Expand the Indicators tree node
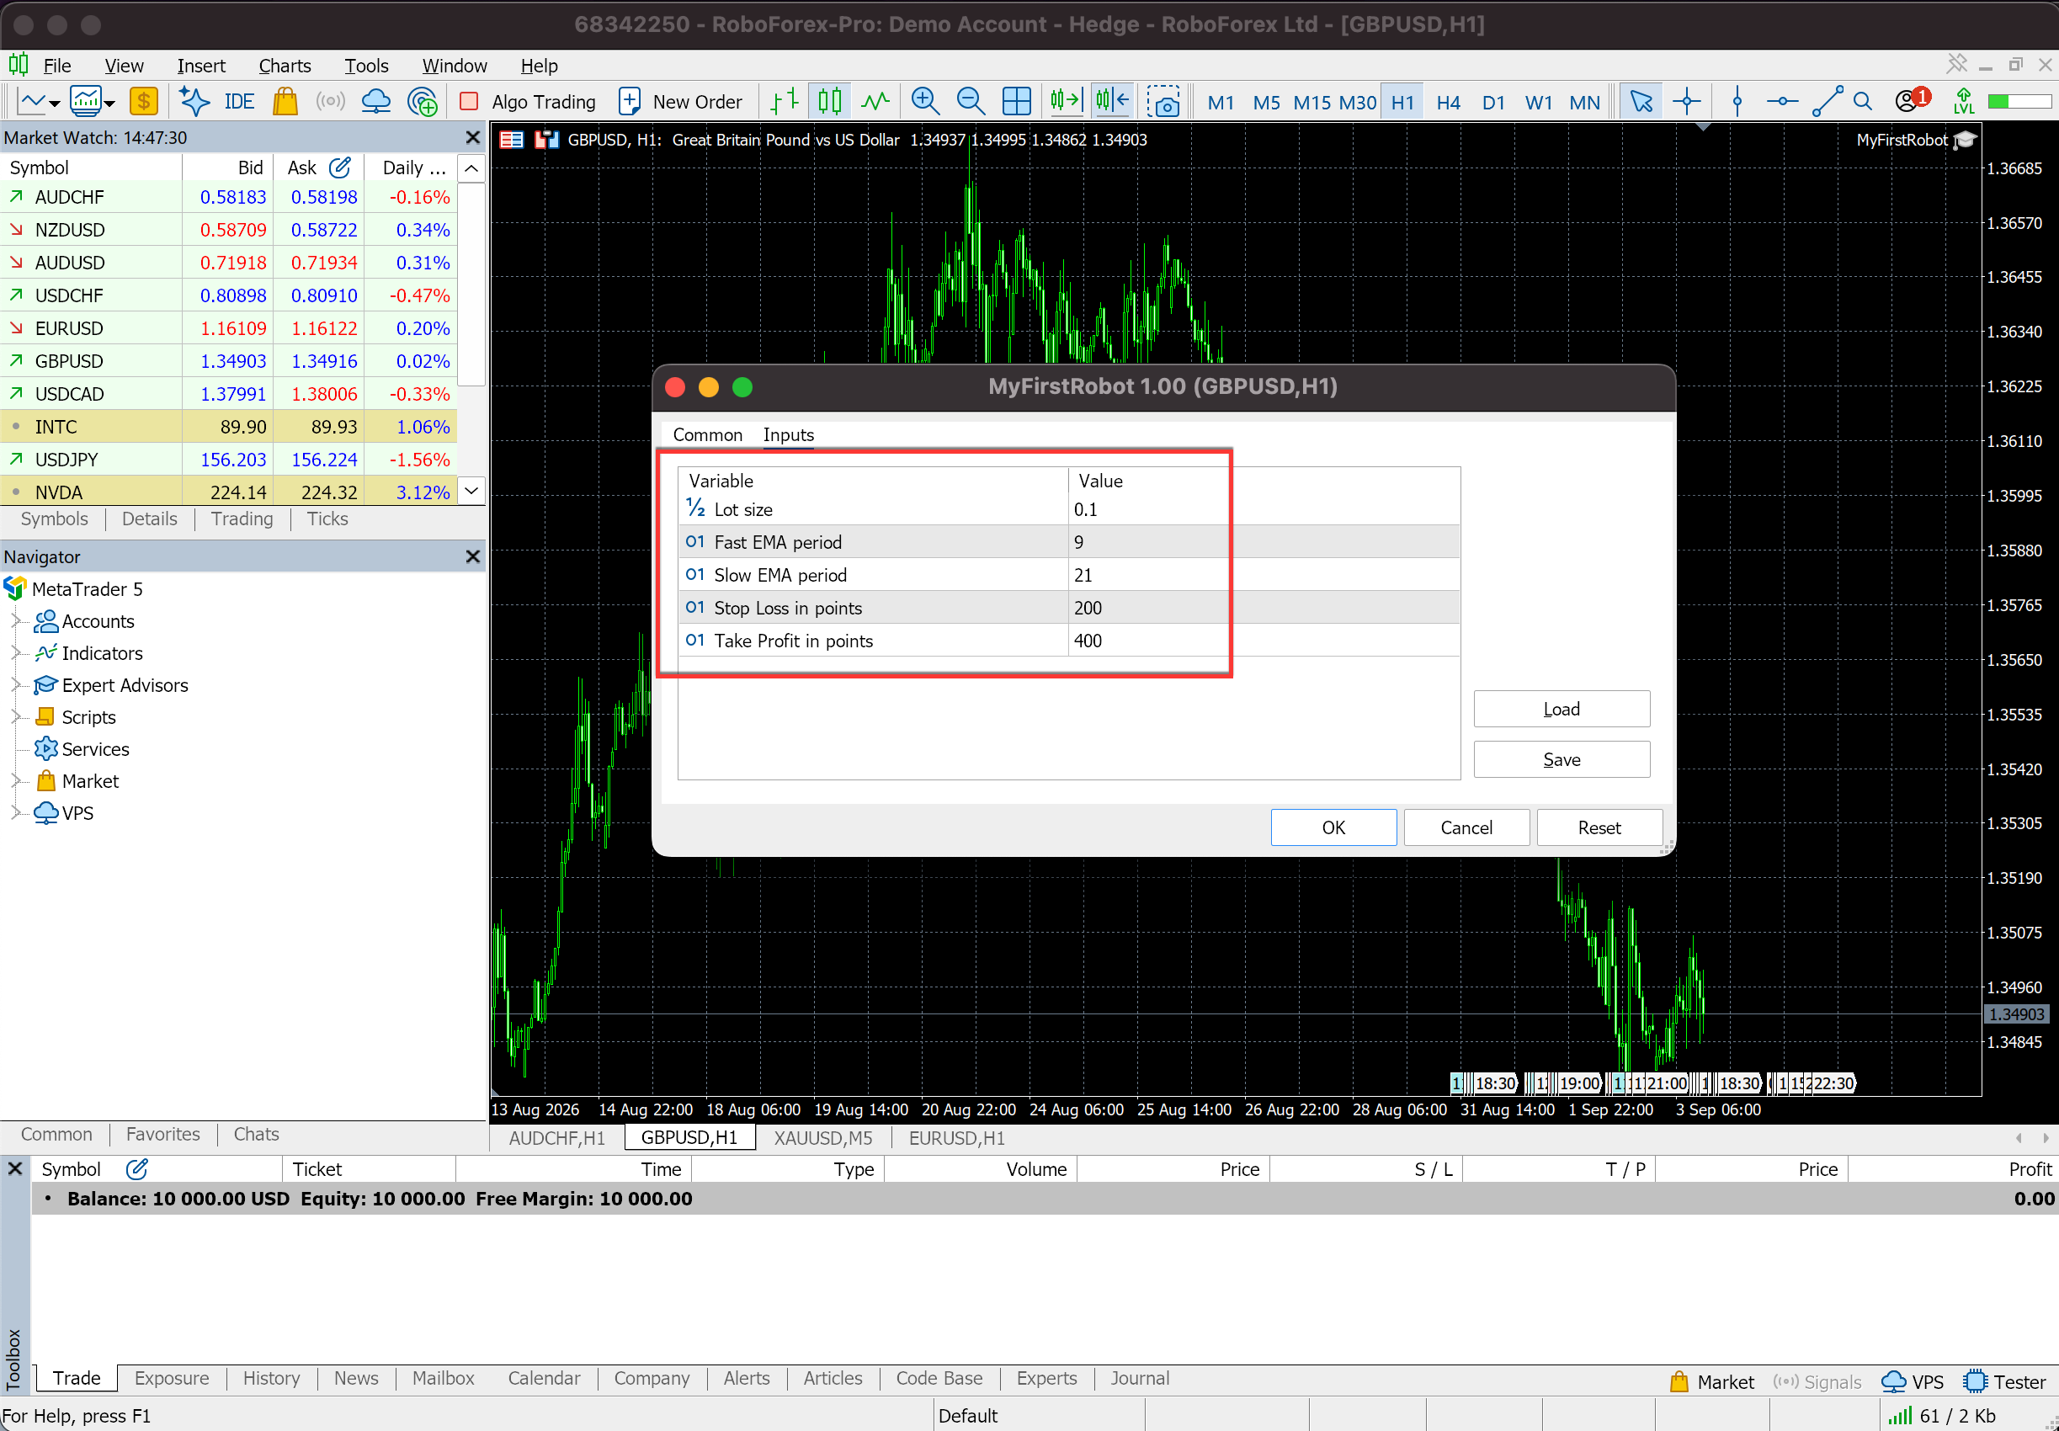 15,652
